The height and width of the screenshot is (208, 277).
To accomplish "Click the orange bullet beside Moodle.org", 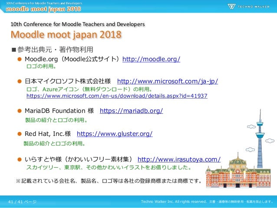I will [20, 59].
